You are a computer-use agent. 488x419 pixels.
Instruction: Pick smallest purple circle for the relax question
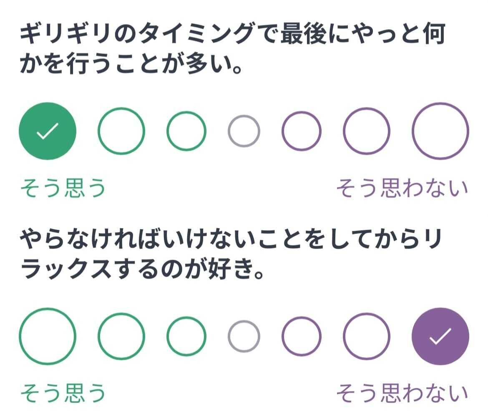point(302,336)
